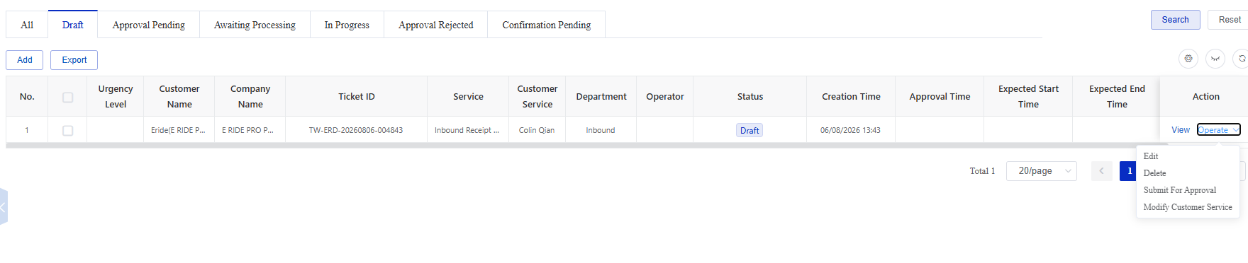
Task: Click the Status column header
Action: [750, 97]
